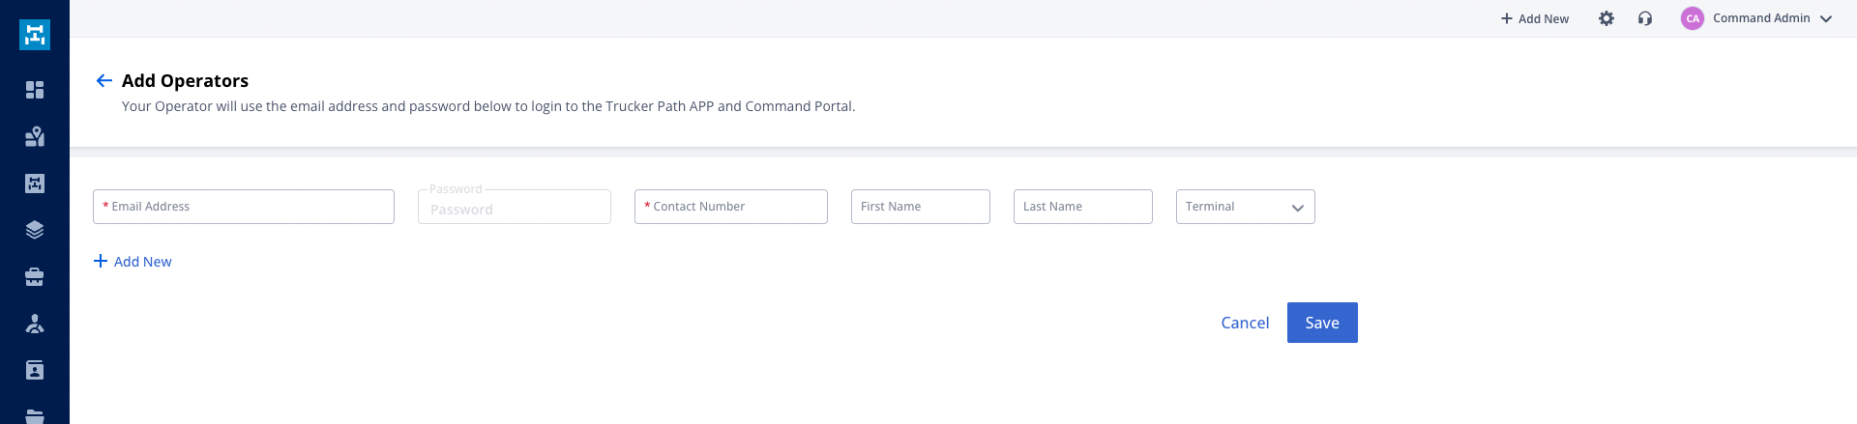Open the briefcase sidebar icon
This screenshot has height=424, width=1857.
(x=35, y=277)
